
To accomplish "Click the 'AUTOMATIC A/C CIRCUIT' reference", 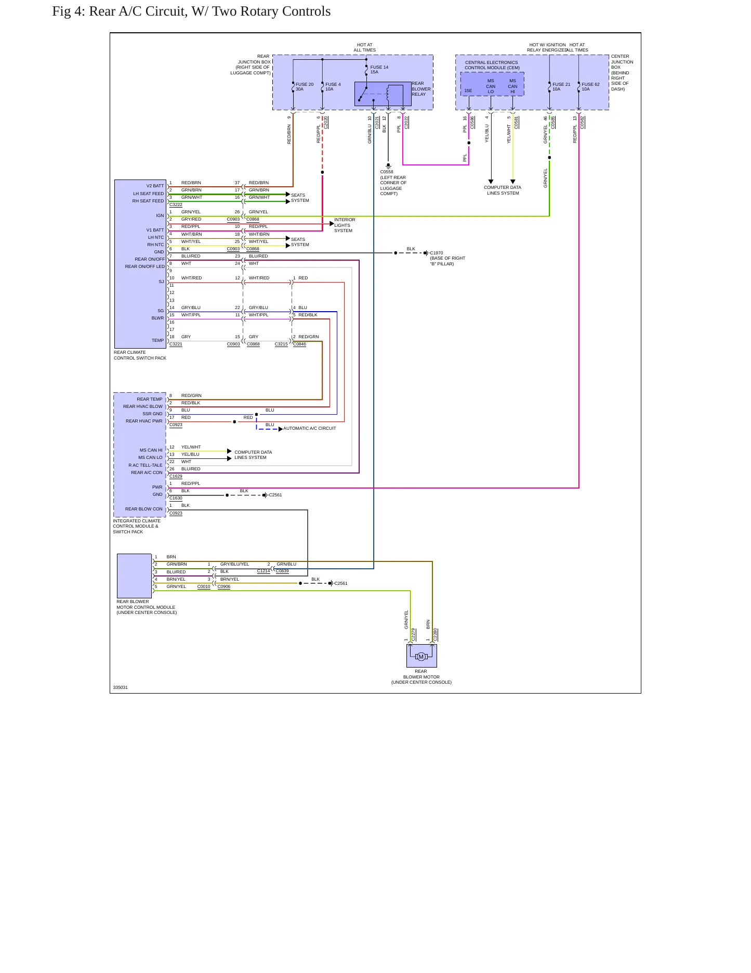I will coord(310,429).
